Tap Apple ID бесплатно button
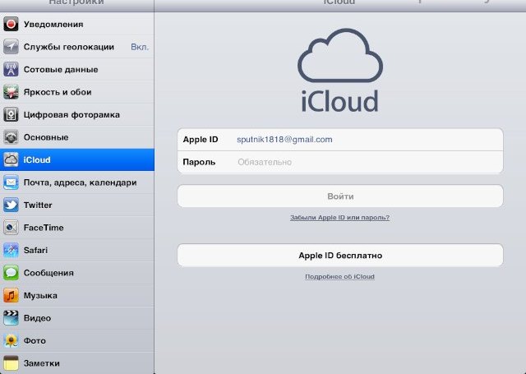The height and width of the screenshot is (374, 526). 340,256
